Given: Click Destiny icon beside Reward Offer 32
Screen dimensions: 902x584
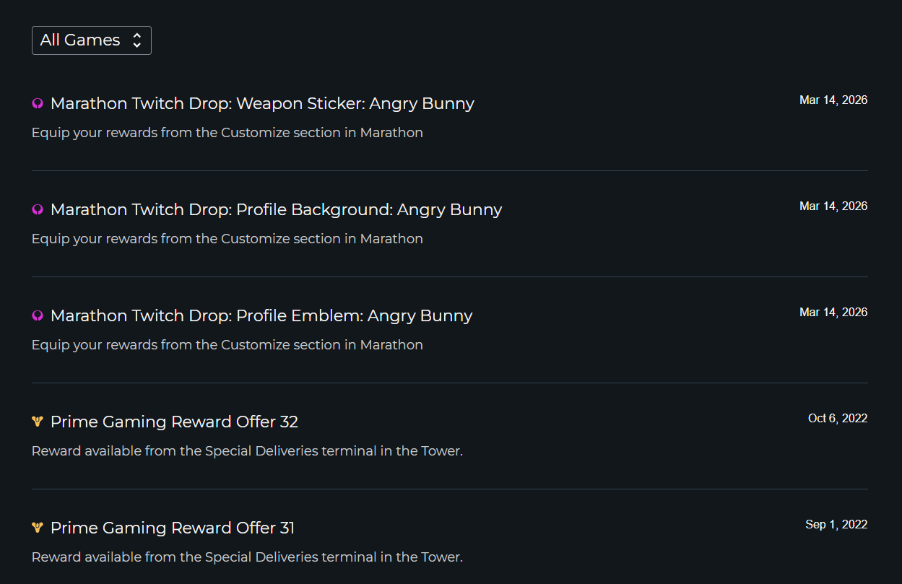Looking at the screenshot, I should 38,422.
